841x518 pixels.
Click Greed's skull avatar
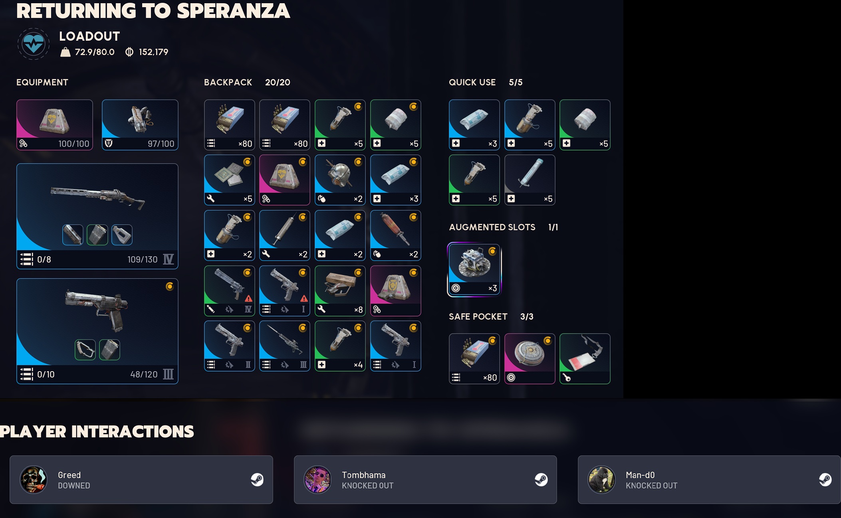pyautogui.click(x=34, y=479)
